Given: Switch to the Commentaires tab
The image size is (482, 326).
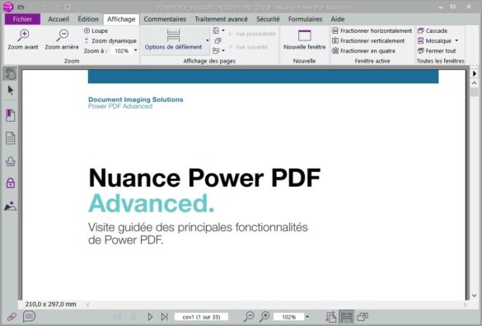Looking at the screenshot, I should pyautogui.click(x=165, y=19).
